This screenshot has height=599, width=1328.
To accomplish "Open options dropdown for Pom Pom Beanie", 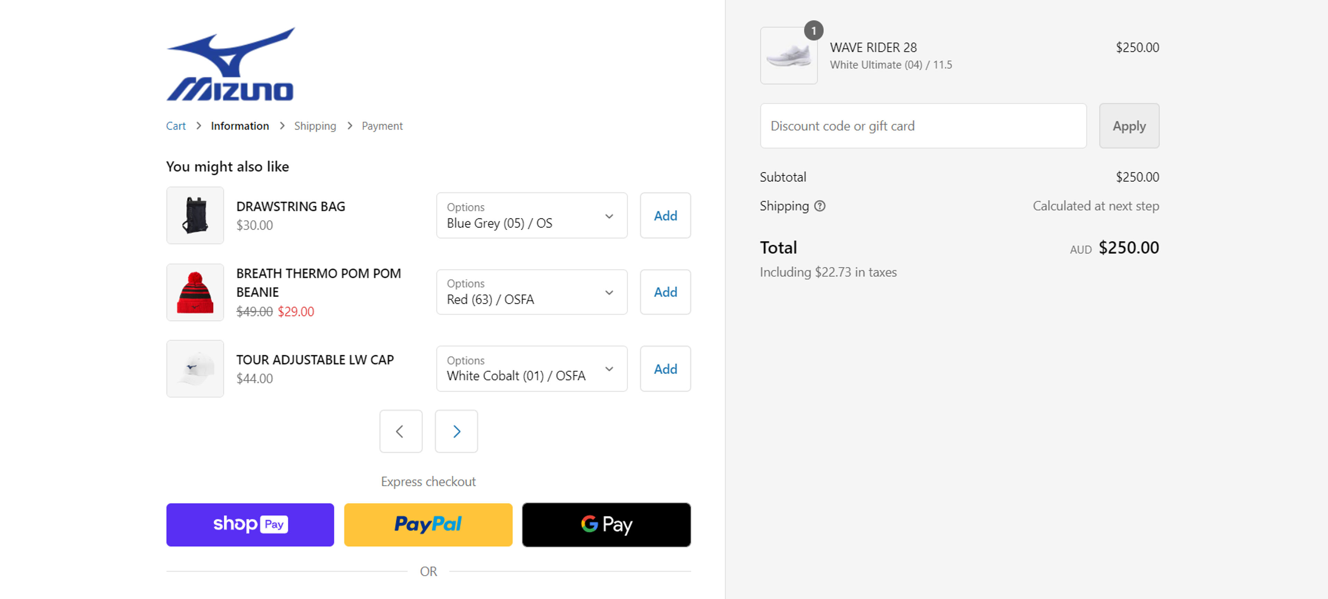I will (x=532, y=292).
